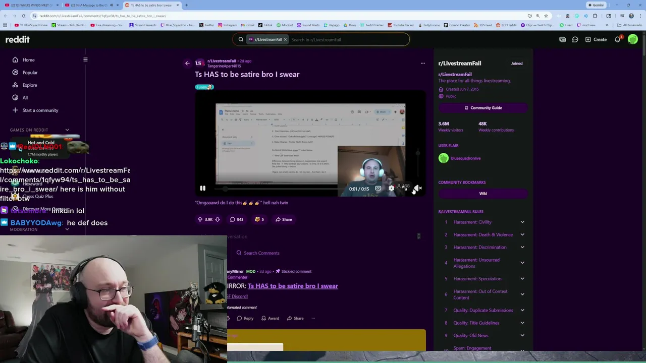Open Explore in the sidebar
This screenshot has height=363, width=646.
tap(30, 85)
